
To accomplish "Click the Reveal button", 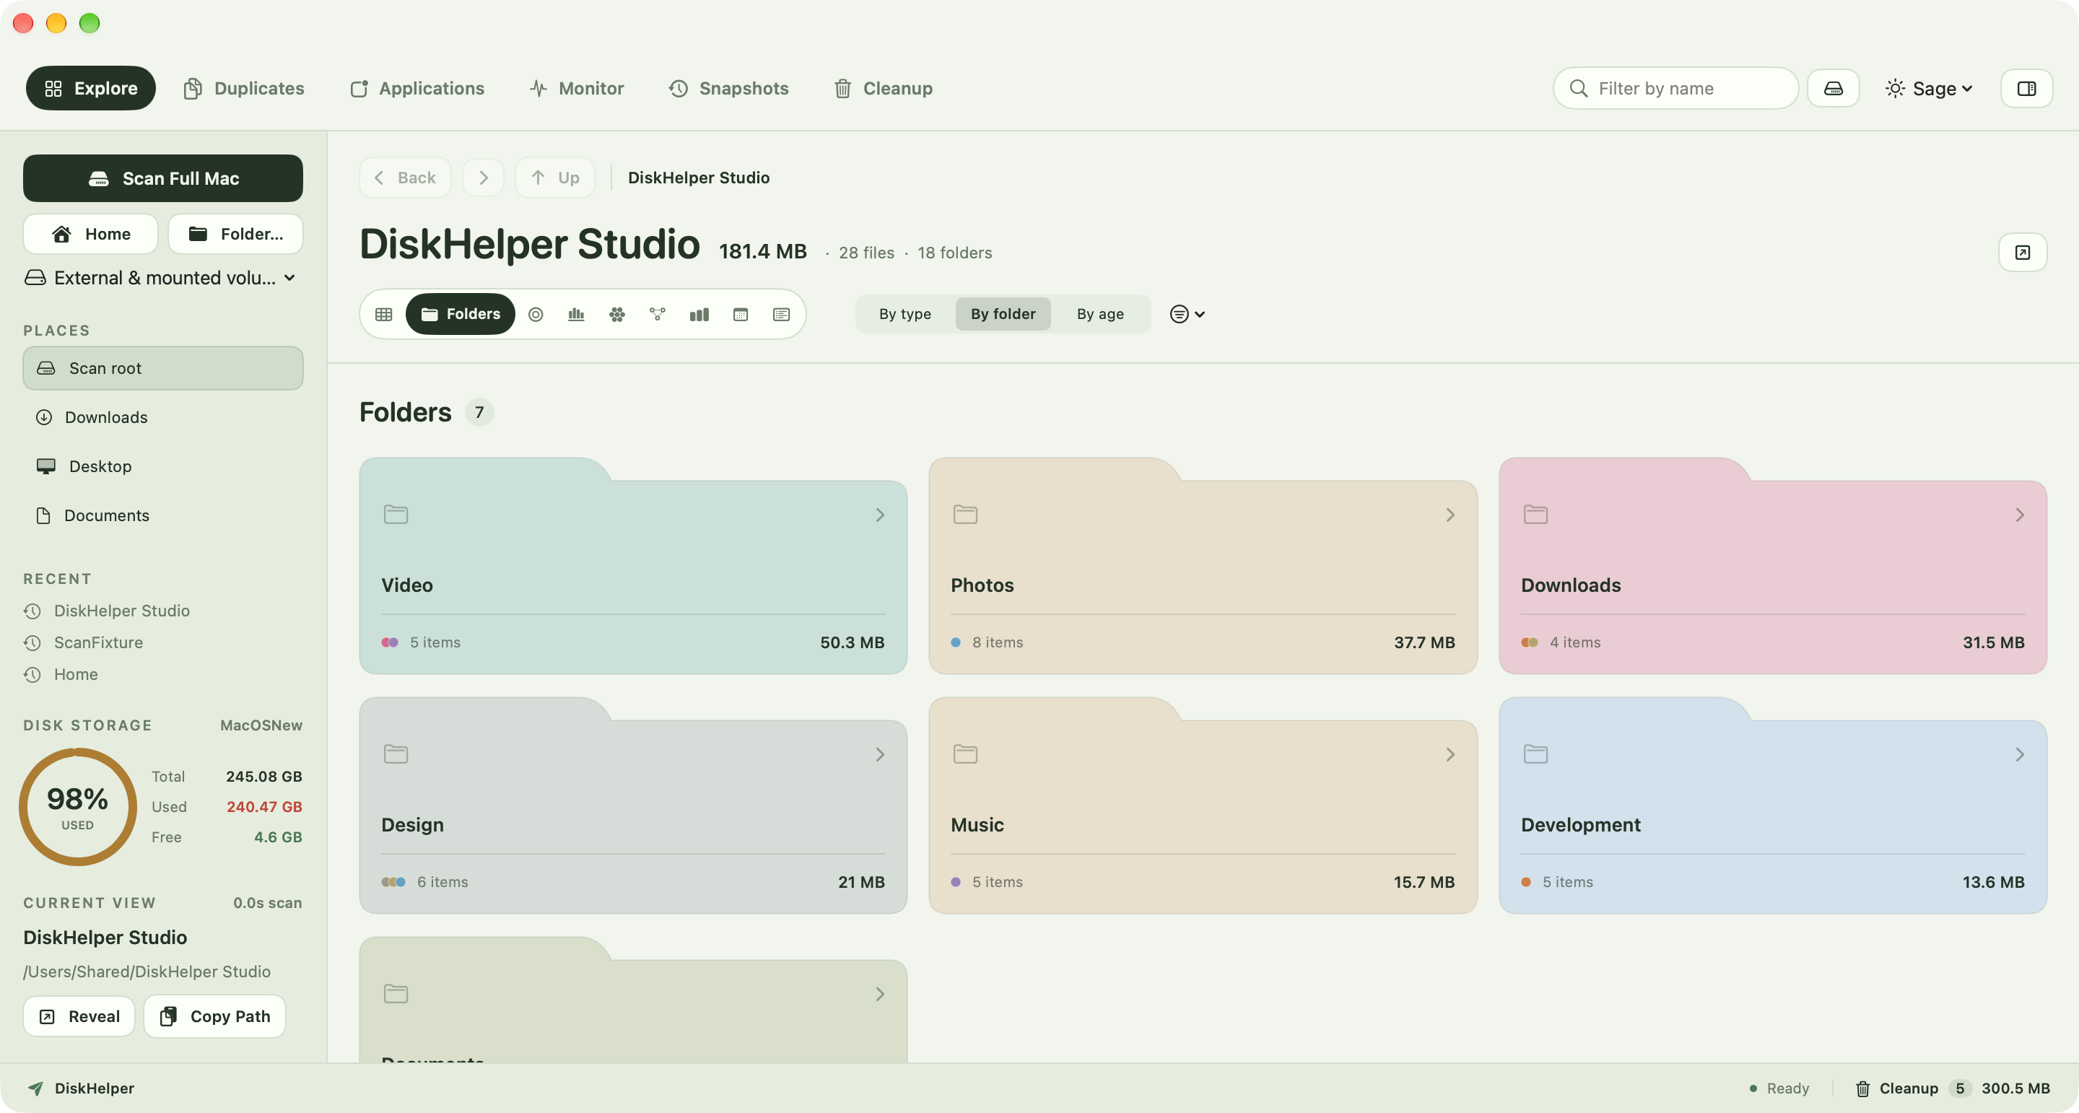I will (79, 1016).
